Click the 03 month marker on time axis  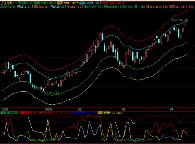coord(124,109)
